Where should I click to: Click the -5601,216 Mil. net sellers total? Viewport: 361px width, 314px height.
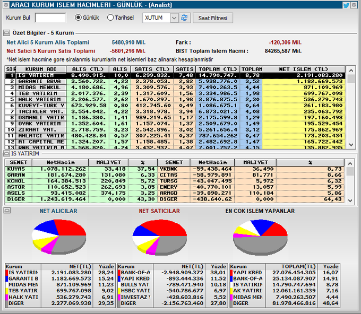point(127,51)
